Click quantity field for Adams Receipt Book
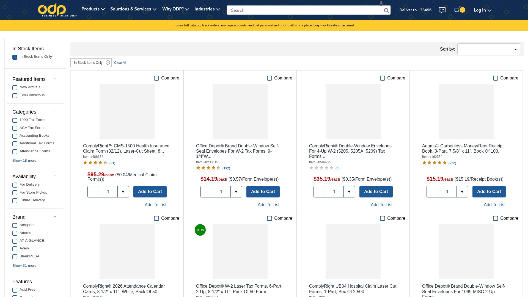This screenshot has width=528, height=297. (447, 192)
